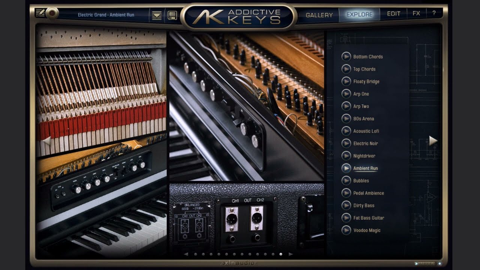Open the preset browser dropdown arrow

tap(157, 15)
